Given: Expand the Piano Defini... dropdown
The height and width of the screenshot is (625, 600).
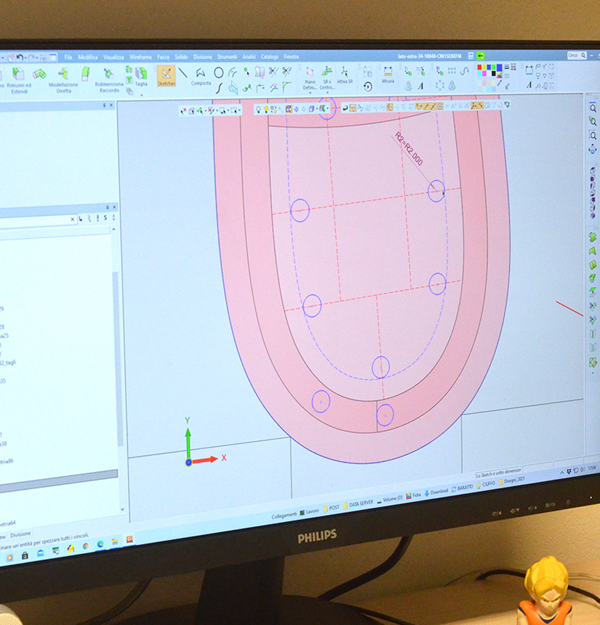Looking at the screenshot, I should (310, 92).
